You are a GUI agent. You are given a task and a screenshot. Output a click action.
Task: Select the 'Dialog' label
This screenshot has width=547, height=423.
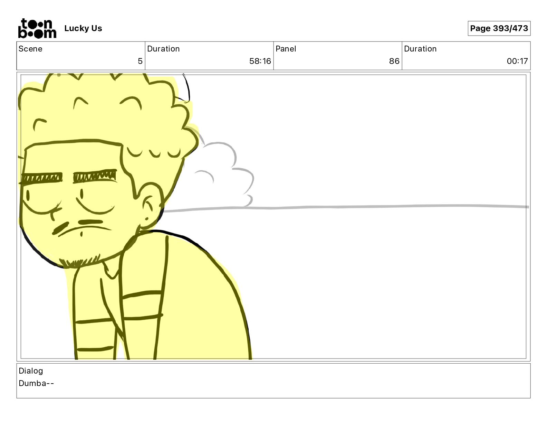(31, 371)
